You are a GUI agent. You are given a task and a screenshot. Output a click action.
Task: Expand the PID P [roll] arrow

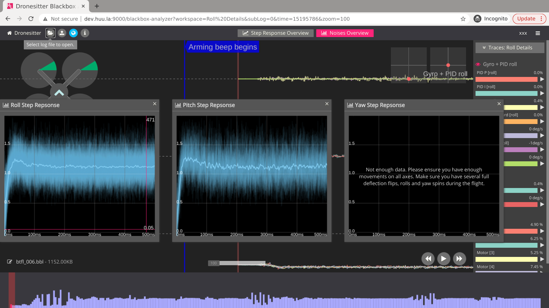tap(542, 79)
